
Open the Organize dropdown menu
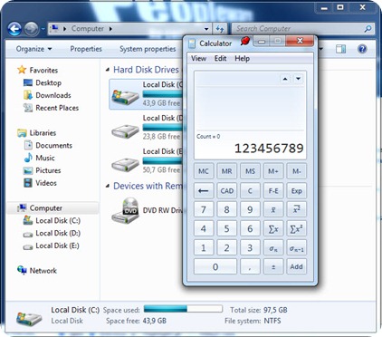pos(34,49)
